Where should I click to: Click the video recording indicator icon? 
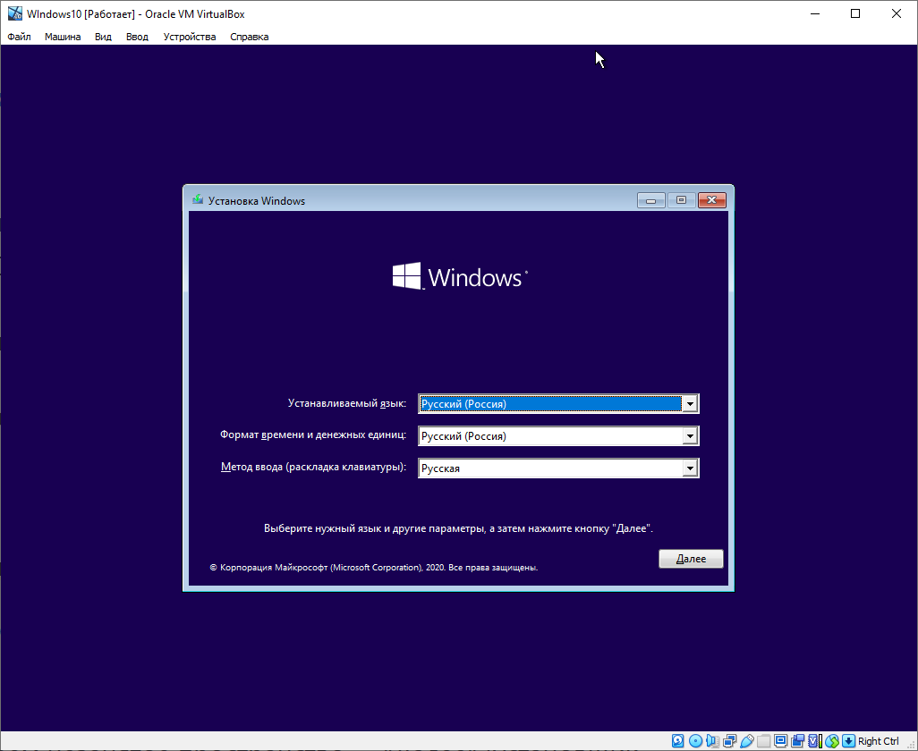pos(797,741)
